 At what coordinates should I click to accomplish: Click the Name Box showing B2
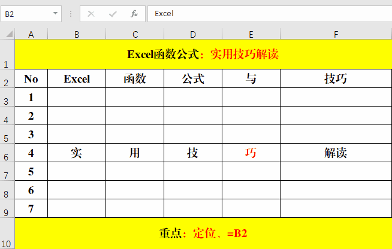[x=31, y=14]
